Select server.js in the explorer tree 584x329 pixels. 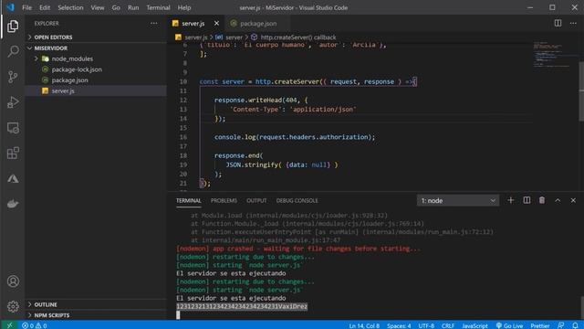tap(96, 90)
